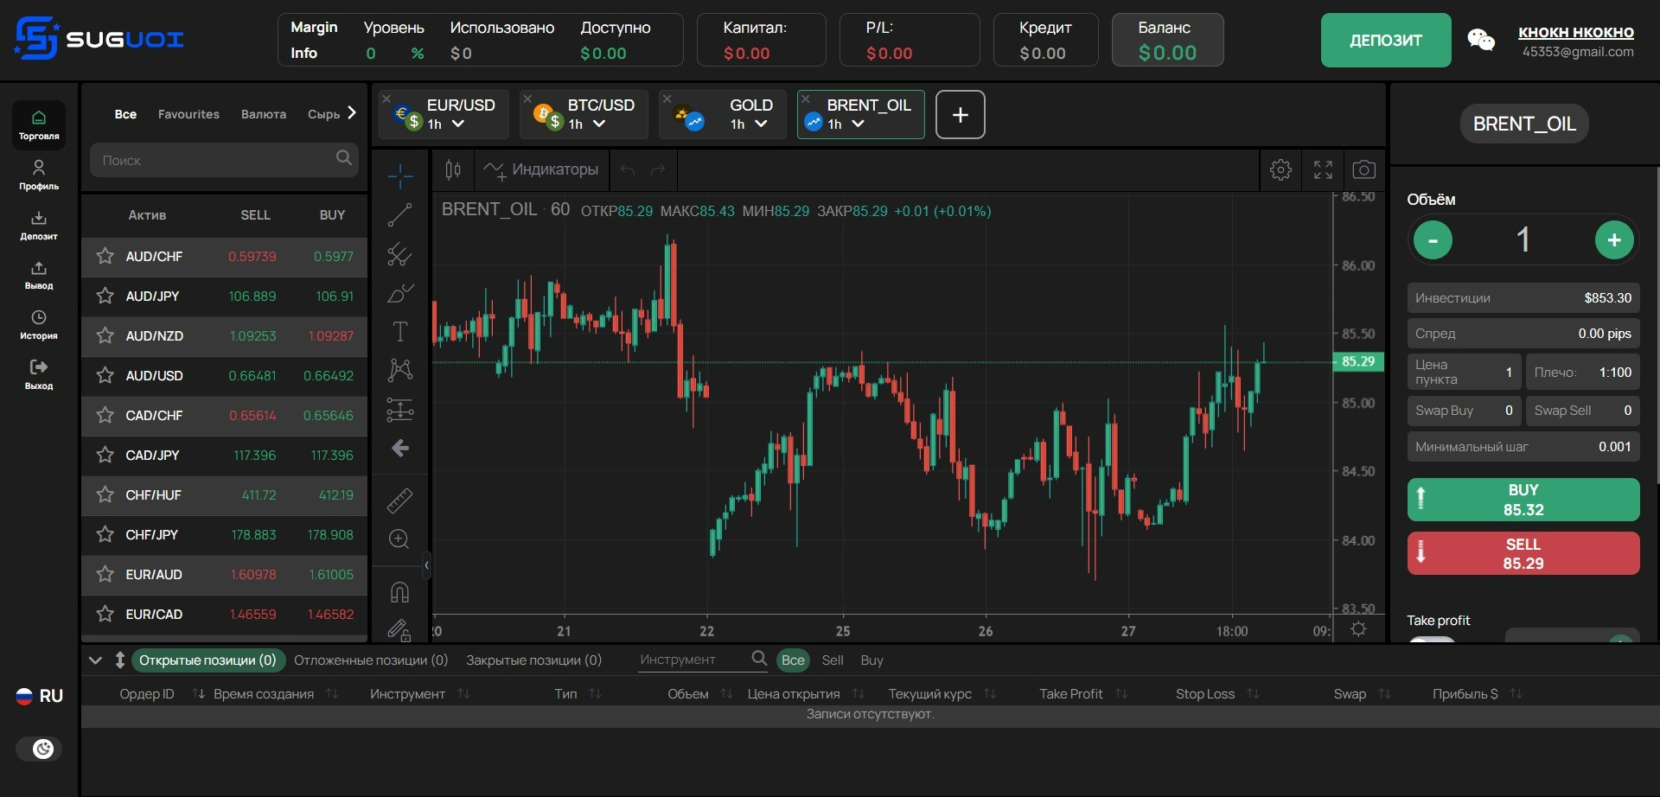This screenshot has width=1660, height=797.
Task: Click SELL 85.29 button
Action: [1523, 553]
